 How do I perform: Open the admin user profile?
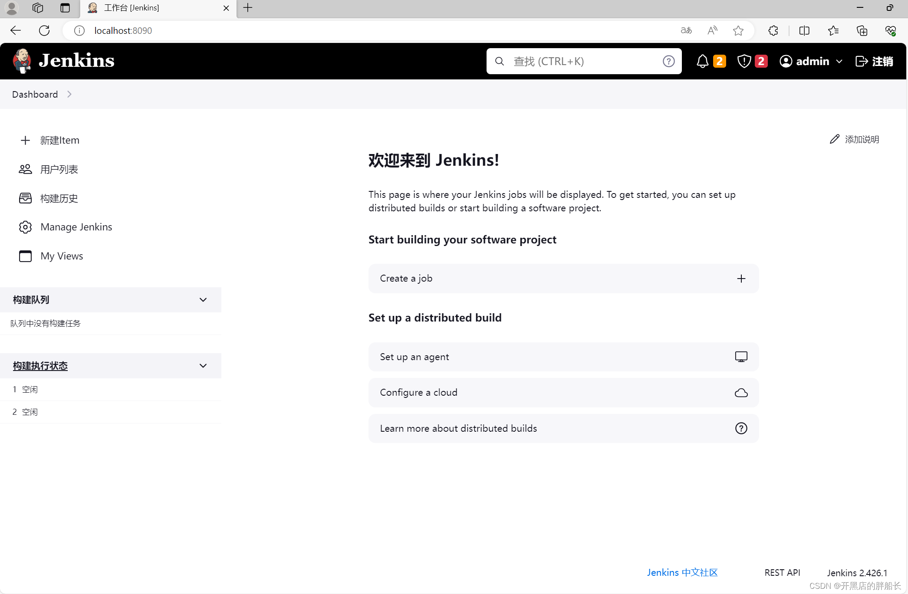[x=804, y=61]
